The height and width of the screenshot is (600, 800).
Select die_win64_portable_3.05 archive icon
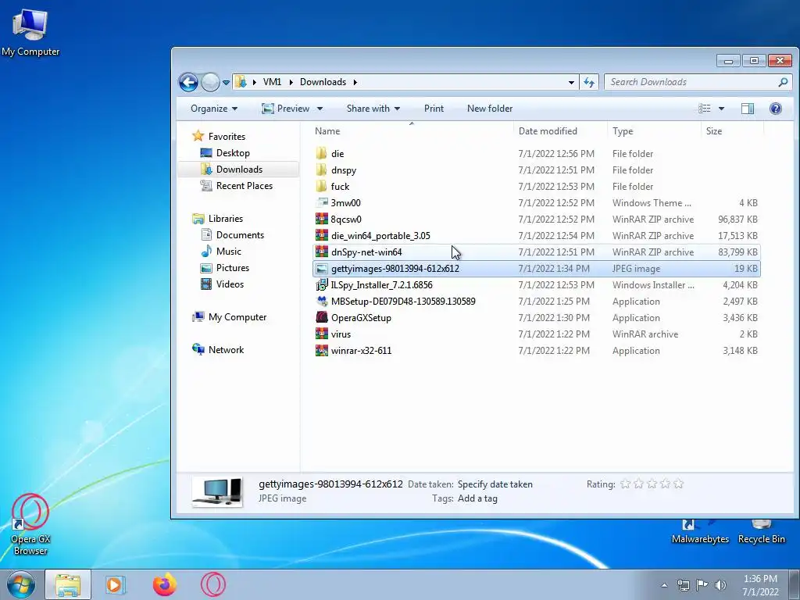[321, 235]
